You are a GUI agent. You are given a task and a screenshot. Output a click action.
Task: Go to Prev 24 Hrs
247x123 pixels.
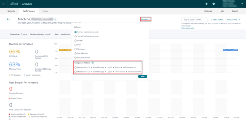217,20
